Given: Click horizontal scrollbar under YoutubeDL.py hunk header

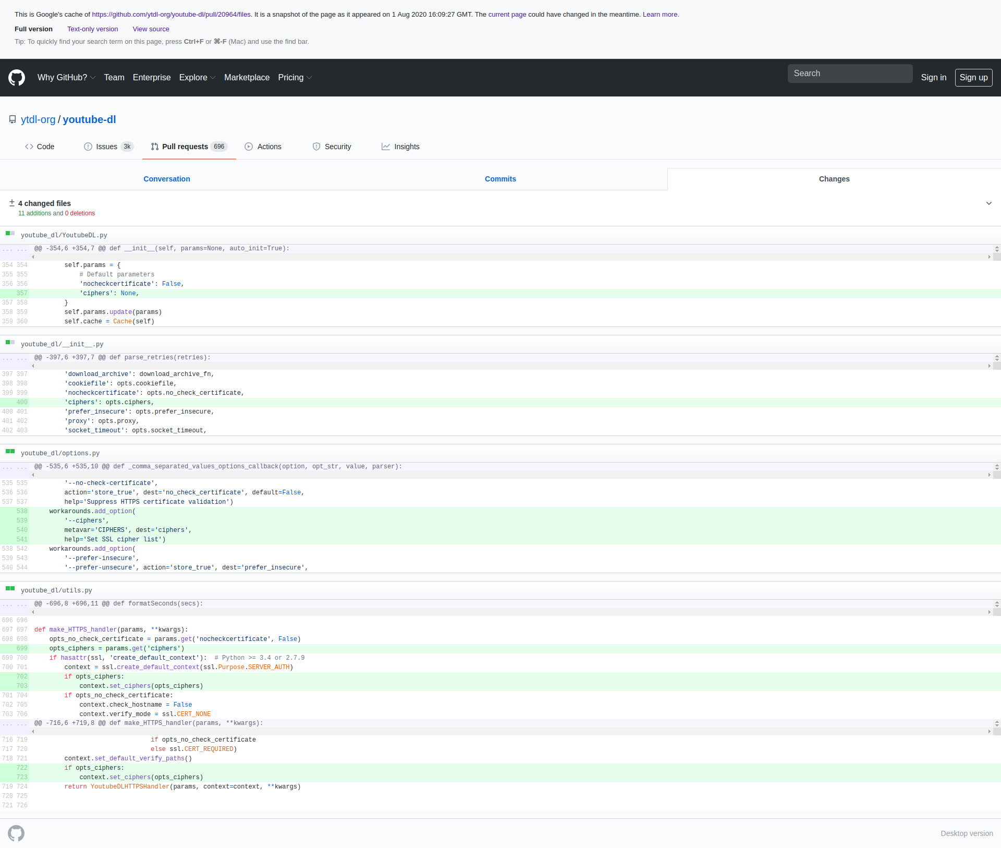Looking at the screenshot, I should point(511,257).
